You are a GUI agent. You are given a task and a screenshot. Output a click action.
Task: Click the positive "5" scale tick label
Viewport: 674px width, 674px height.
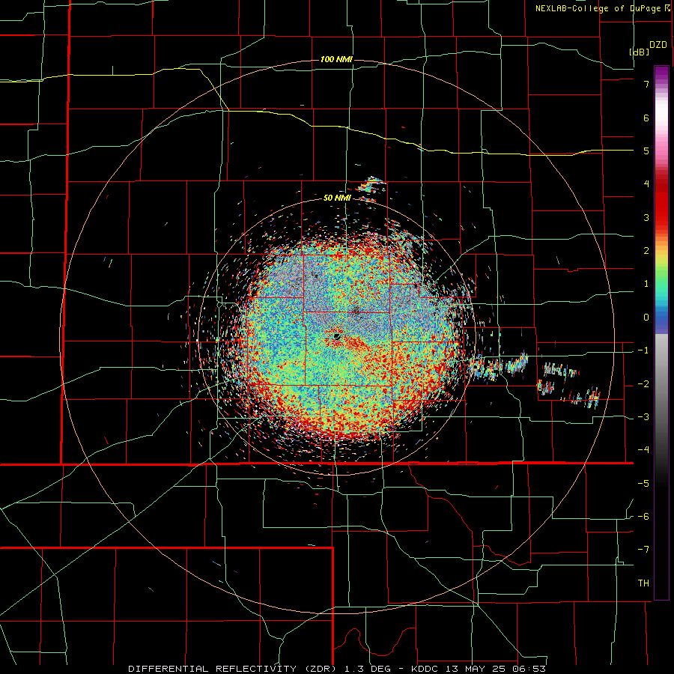pyautogui.click(x=646, y=151)
